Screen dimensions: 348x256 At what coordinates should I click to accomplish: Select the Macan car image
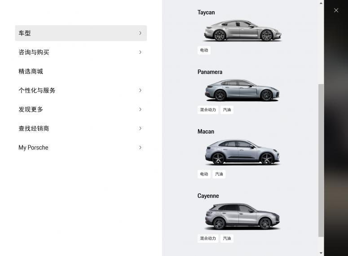click(242, 152)
